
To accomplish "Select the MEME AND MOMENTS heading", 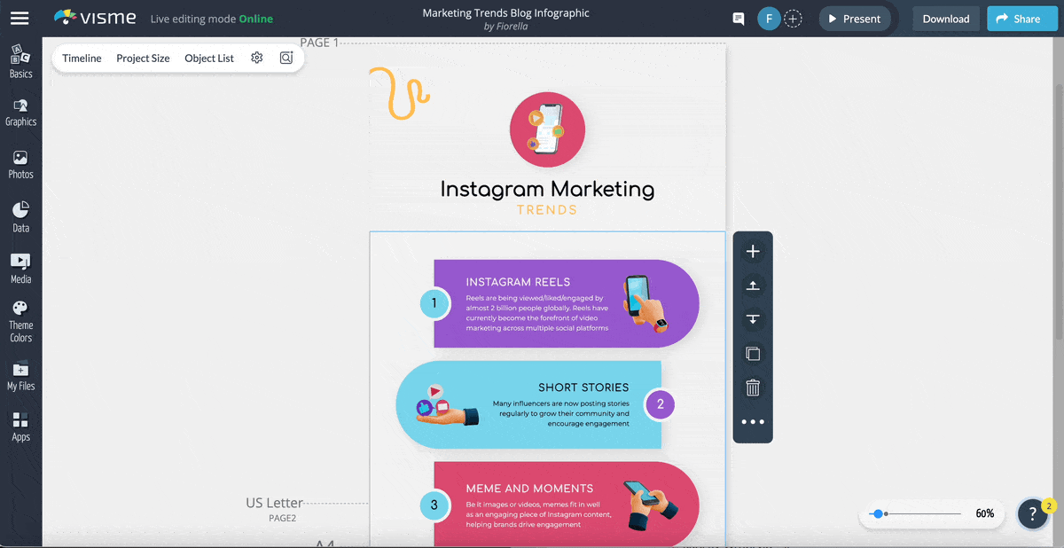I will [x=529, y=489].
